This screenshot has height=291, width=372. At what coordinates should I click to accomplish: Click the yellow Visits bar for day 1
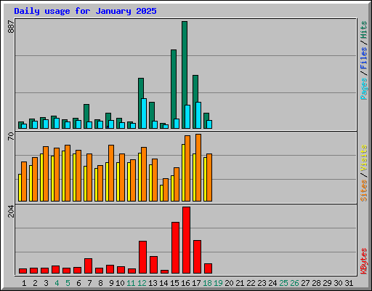pos(20,188)
